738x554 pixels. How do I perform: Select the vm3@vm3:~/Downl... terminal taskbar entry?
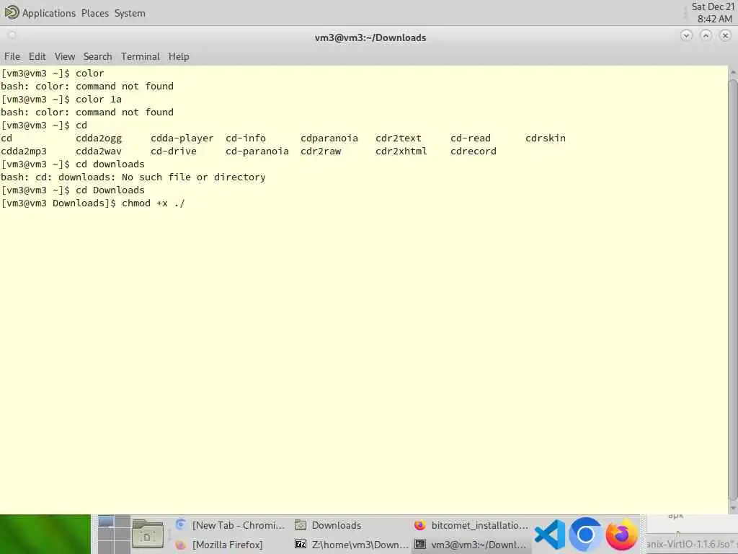(x=471, y=545)
